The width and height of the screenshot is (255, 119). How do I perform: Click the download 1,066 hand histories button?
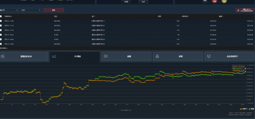pyautogui.click(x=245, y=10)
